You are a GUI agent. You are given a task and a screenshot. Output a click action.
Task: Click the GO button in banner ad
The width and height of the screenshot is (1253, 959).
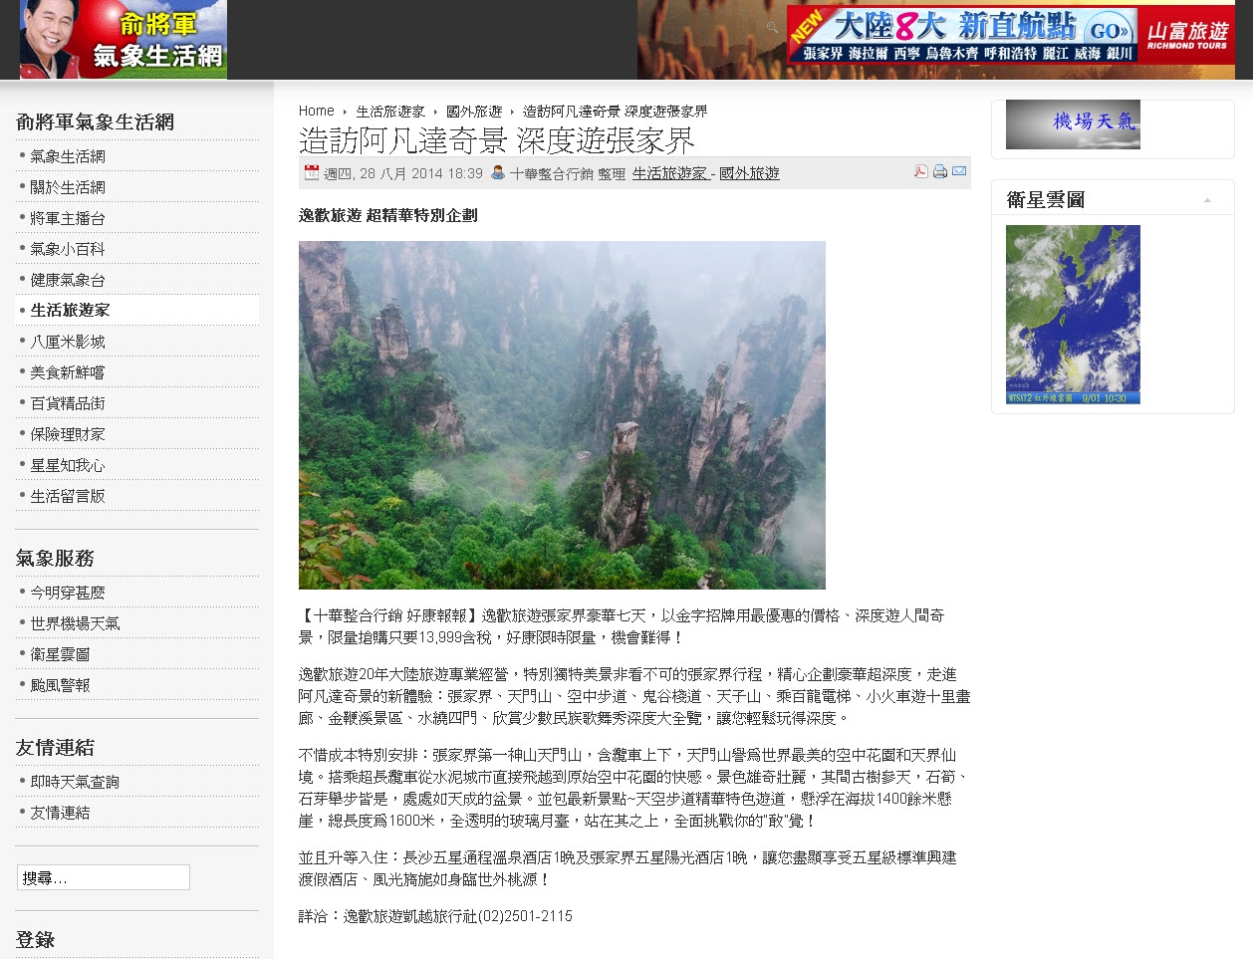1108,30
